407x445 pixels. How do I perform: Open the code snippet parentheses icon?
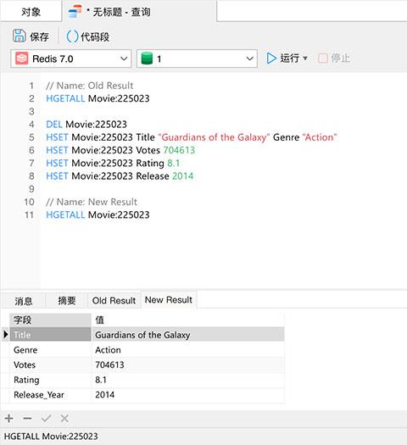pos(72,36)
